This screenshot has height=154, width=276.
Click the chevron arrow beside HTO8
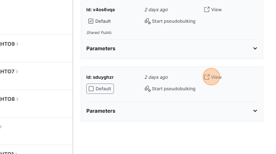pos(17,99)
